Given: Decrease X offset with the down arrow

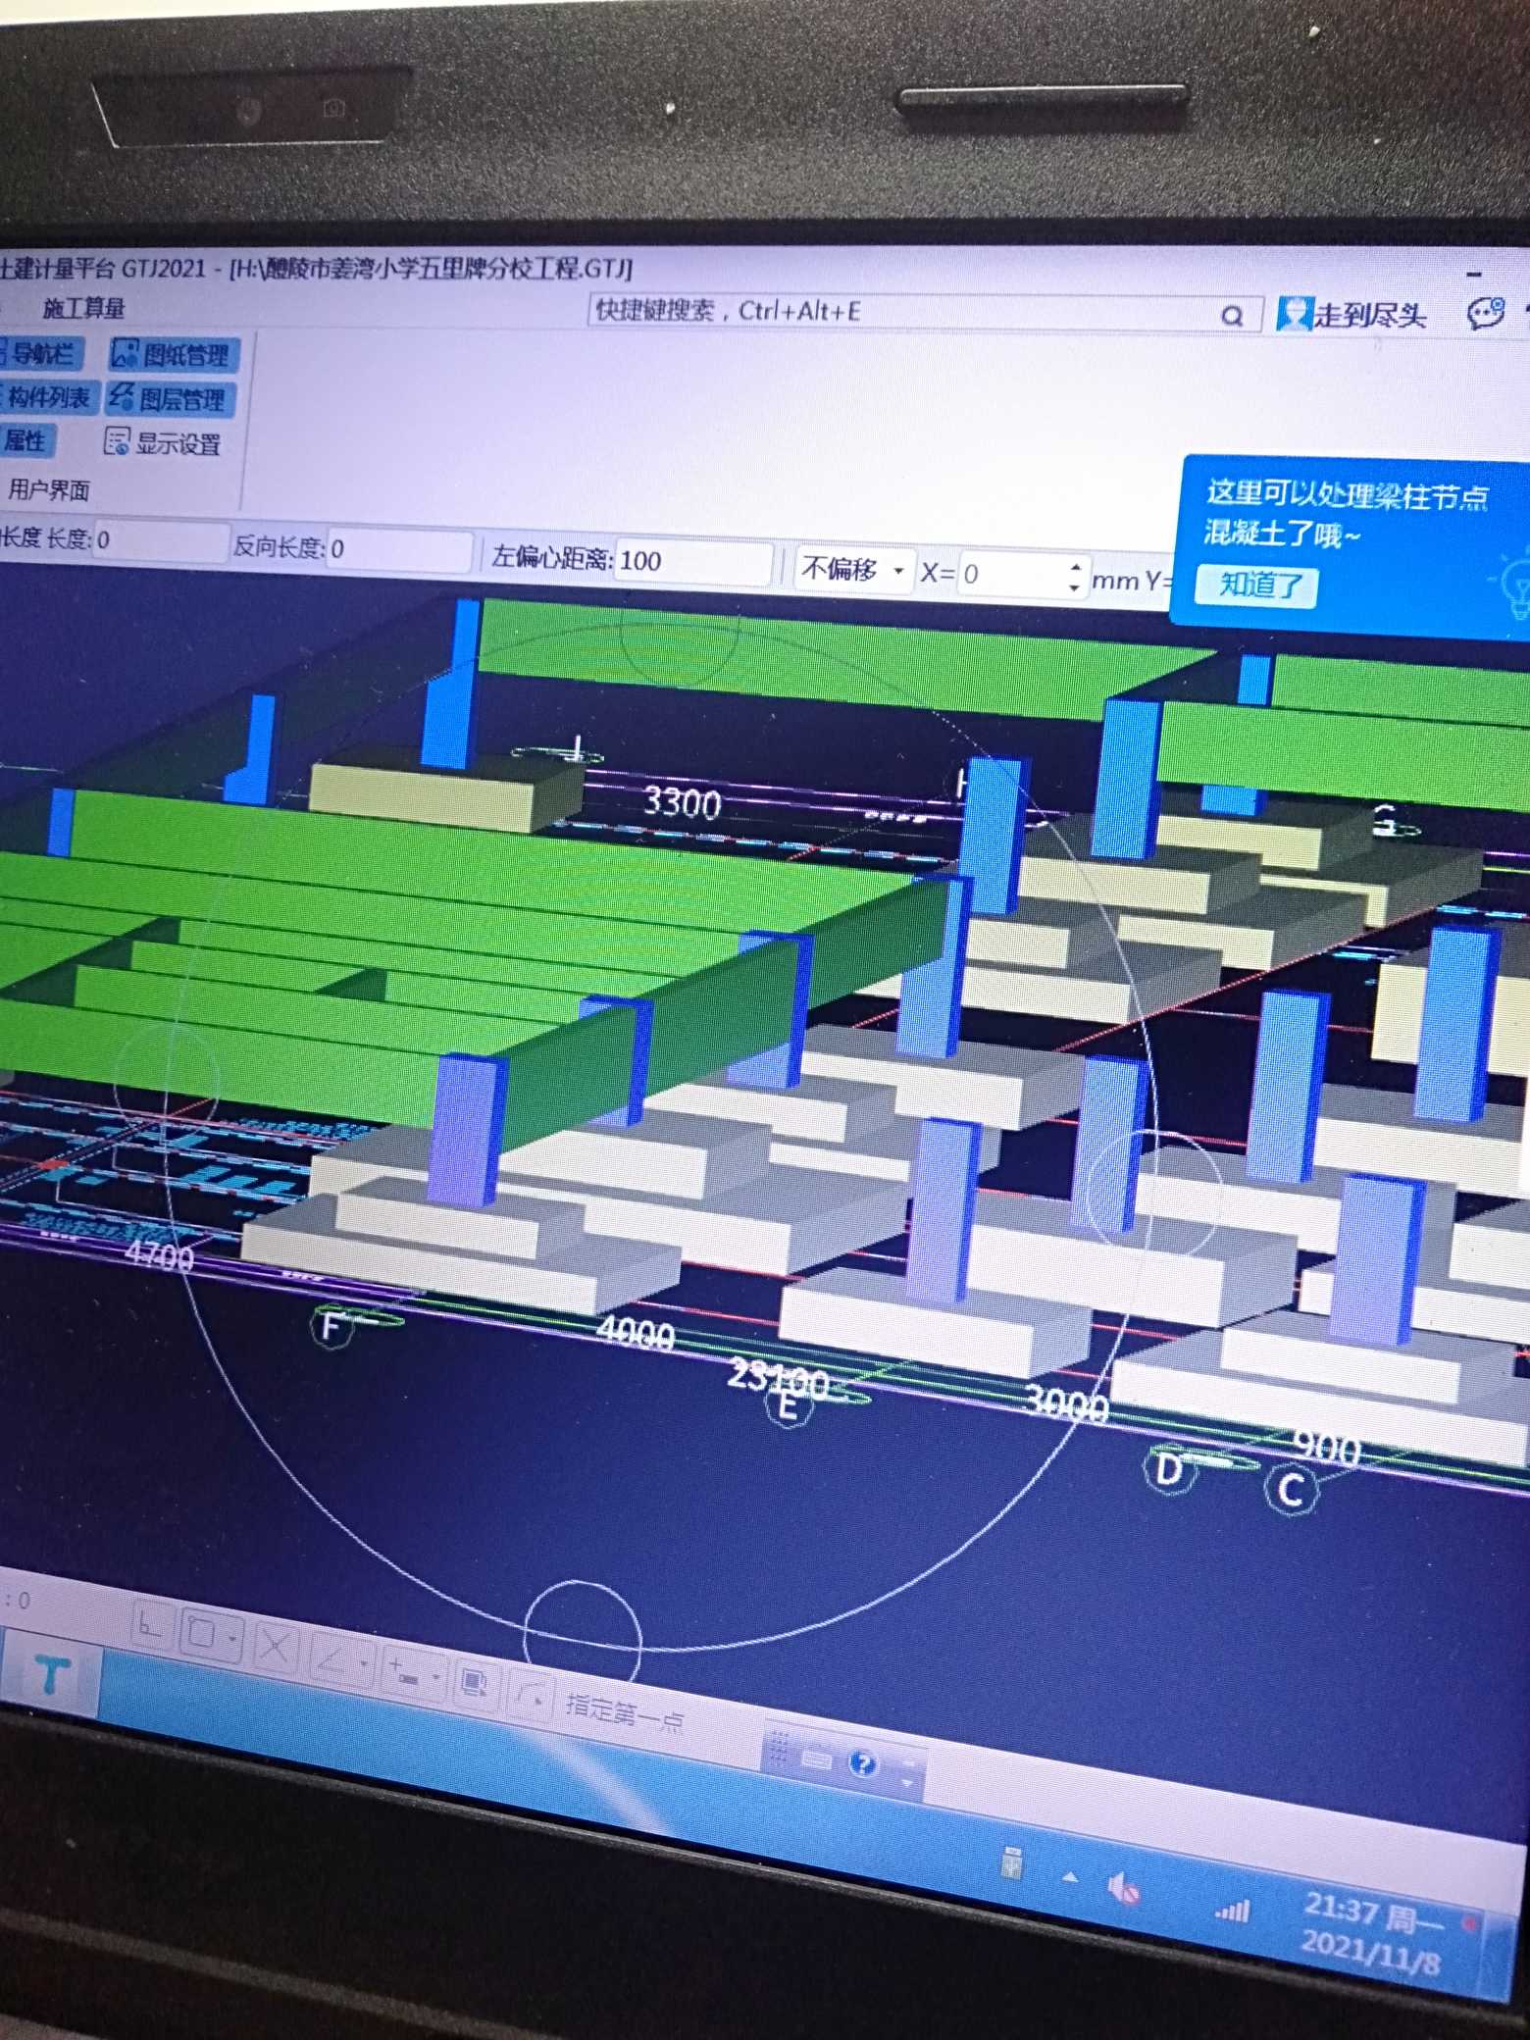Looking at the screenshot, I should pos(1075,588).
